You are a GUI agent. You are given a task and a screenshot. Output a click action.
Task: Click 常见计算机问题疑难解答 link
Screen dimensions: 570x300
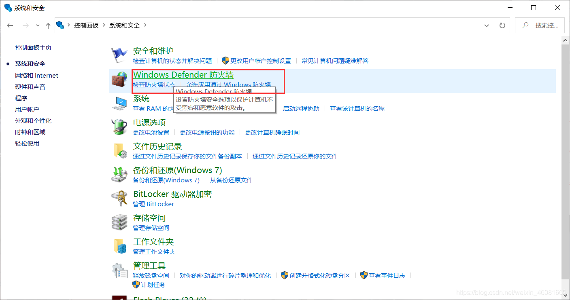[335, 61]
